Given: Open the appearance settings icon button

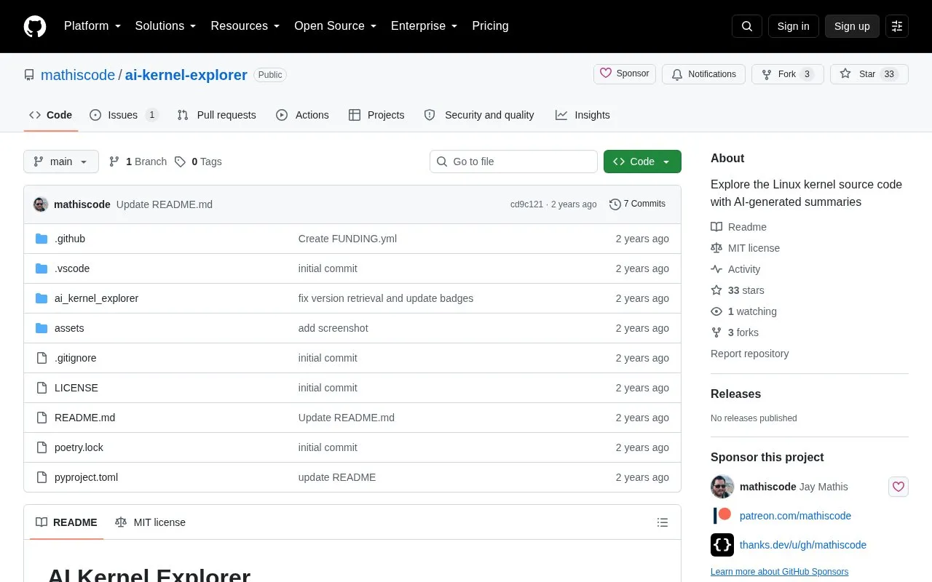Looking at the screenshot, I should point(897,26).
